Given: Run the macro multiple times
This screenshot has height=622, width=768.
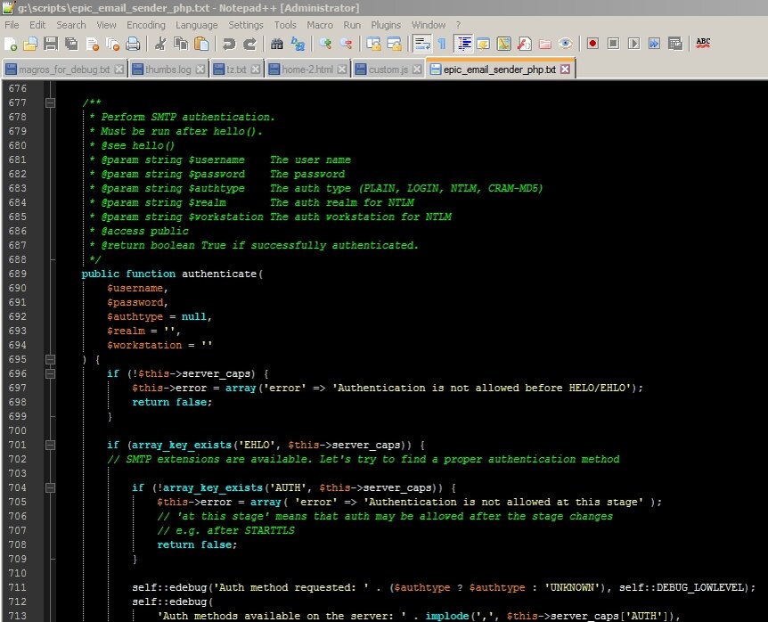Looking at the screenshot, I should (x=655, y=42).
